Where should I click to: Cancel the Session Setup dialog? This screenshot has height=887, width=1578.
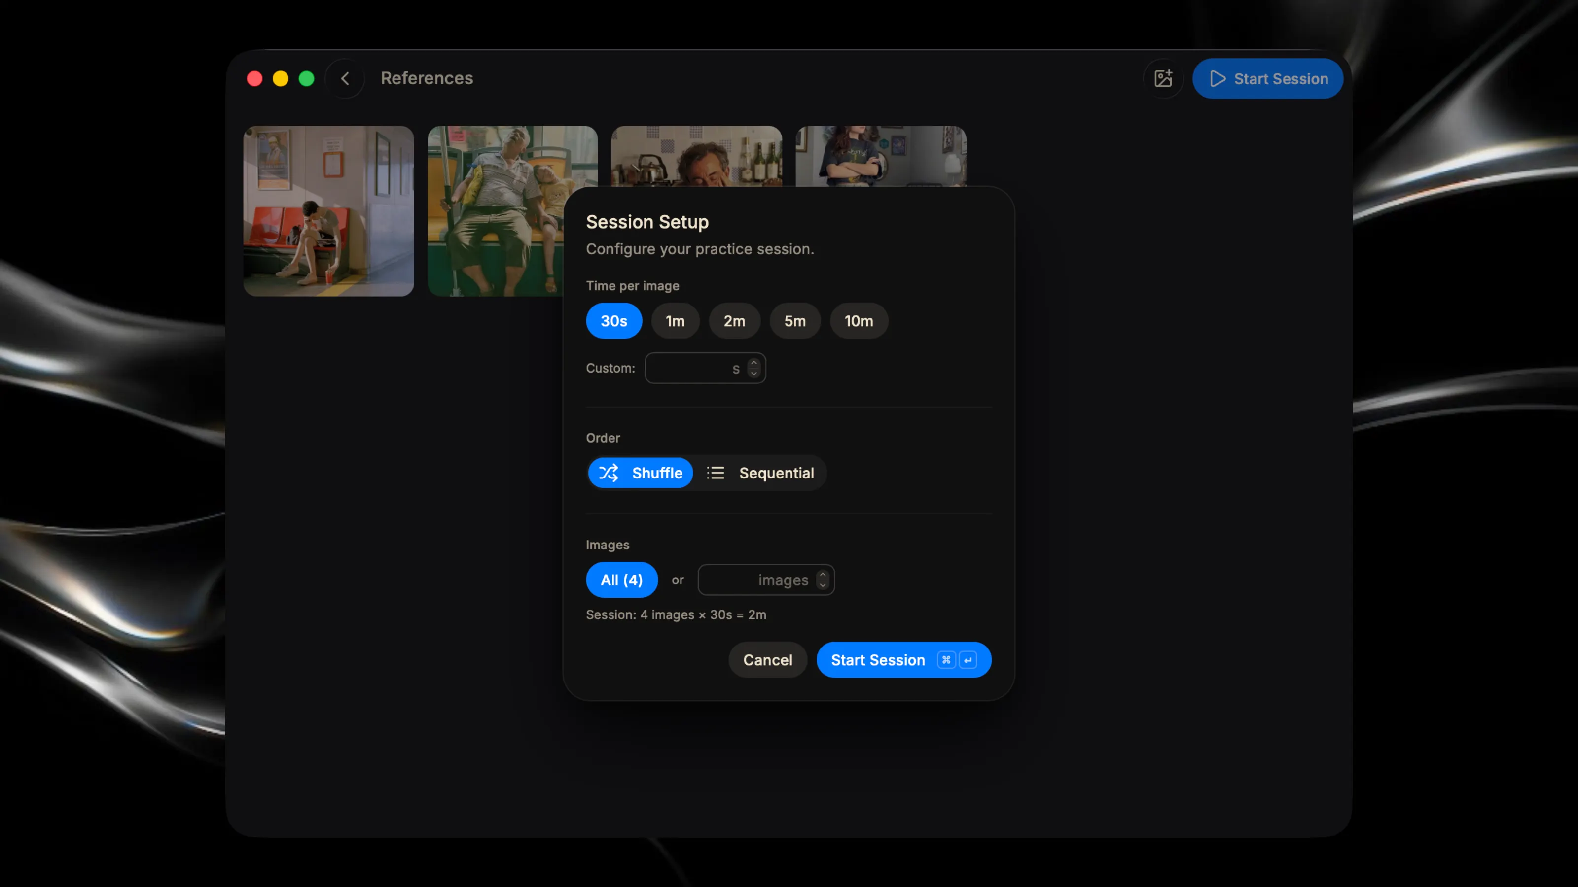pos(768,660)
